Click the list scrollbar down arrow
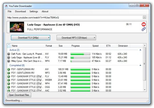 pyautogui.click(x=145, y=90)
